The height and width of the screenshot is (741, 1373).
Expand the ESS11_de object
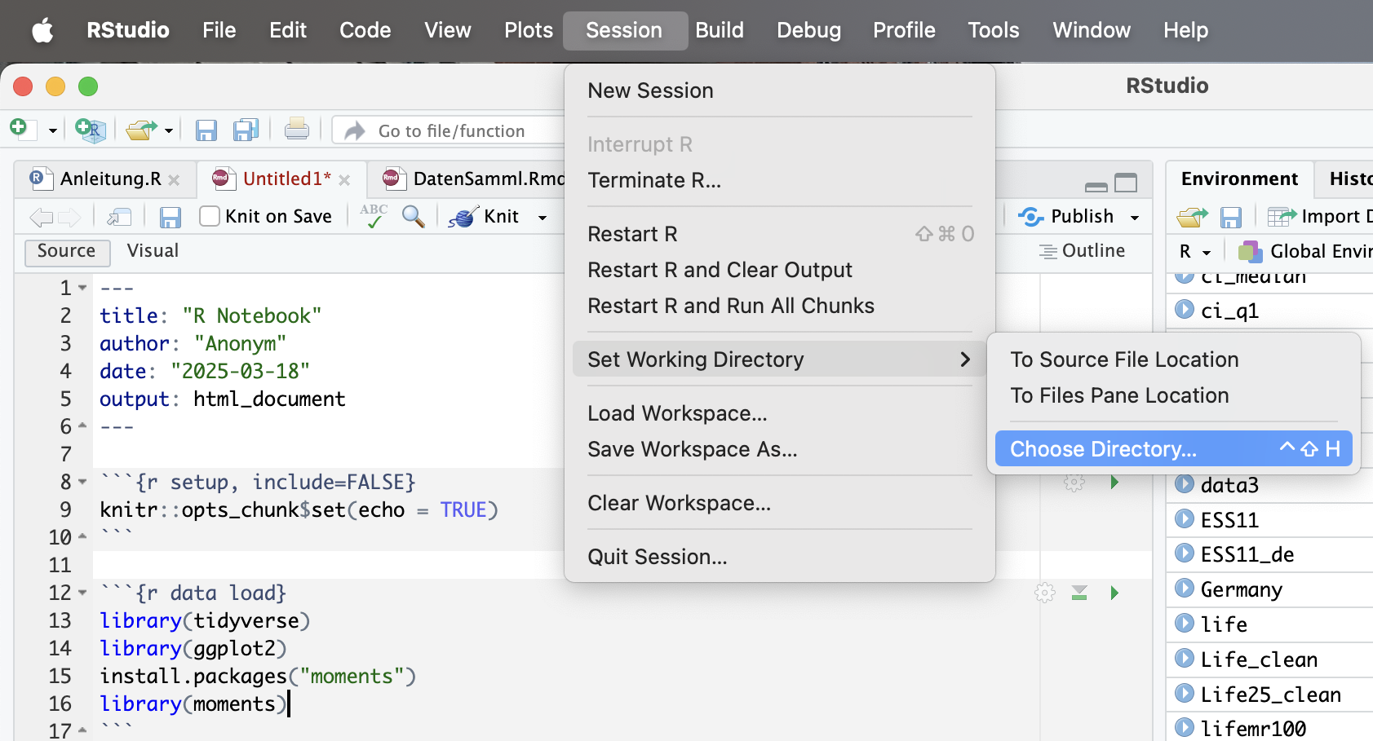click(x=1185, y=554)
